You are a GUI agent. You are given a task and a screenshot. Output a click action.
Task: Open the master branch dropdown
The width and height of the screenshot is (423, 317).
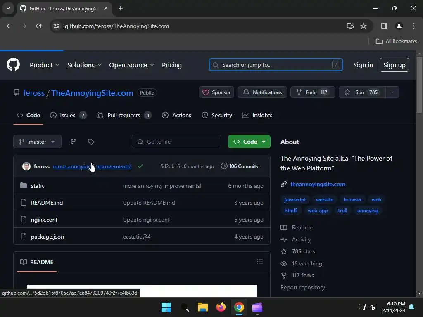pyautogui.click(x=37, y=142)
